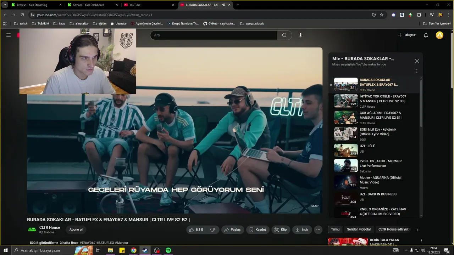
Task: Open the TASARIM bookmark folder
Action: pyautogui.click(x=40, y=24)
